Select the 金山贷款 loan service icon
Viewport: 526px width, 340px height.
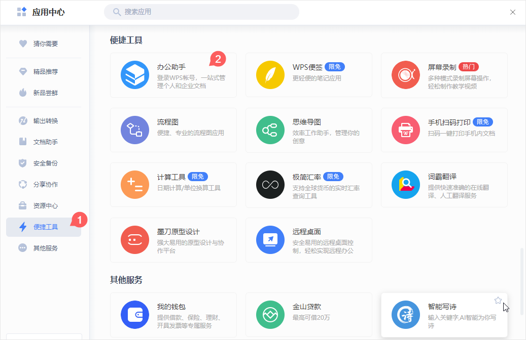(x=270, y=315)
